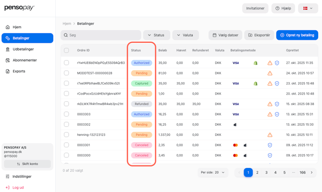The height and width of the screenshot is (192, 322).
Task: Click the Log ud logout icon
Action: [x=8, y=188]
